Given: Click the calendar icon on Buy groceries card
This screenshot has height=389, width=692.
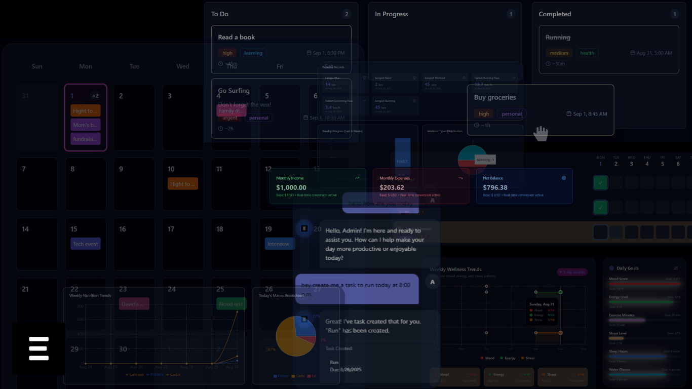Looking at the screenshot, I should pyautogui.click(x=569, y=114).
